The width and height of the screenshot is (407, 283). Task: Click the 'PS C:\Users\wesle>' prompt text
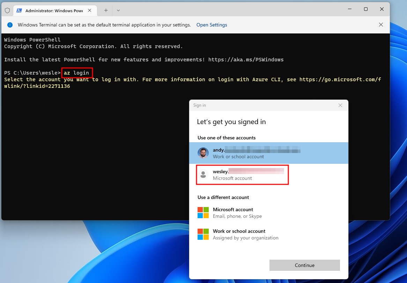[32, 73]
